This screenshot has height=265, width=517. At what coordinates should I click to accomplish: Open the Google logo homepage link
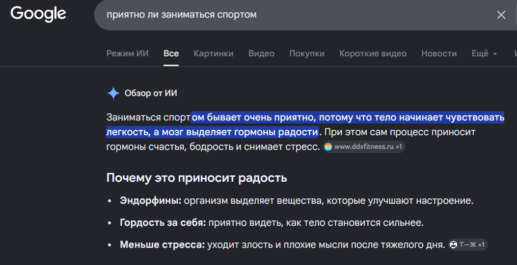(38, 15)
